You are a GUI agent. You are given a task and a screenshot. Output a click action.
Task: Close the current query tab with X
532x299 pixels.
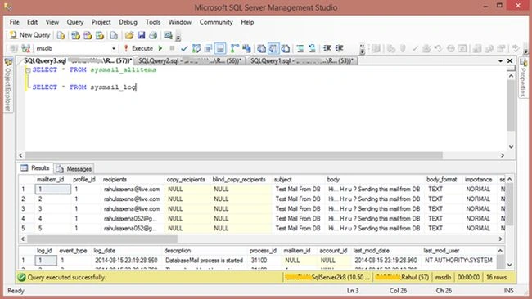point(510,61)
